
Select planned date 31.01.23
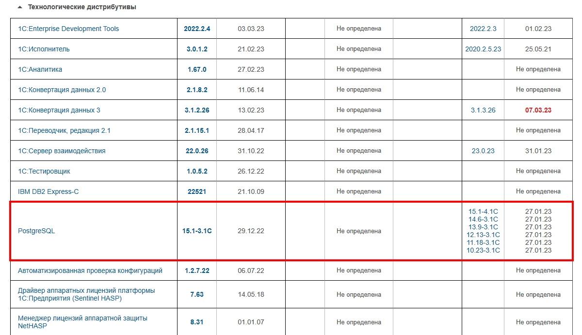click(538, 151)
